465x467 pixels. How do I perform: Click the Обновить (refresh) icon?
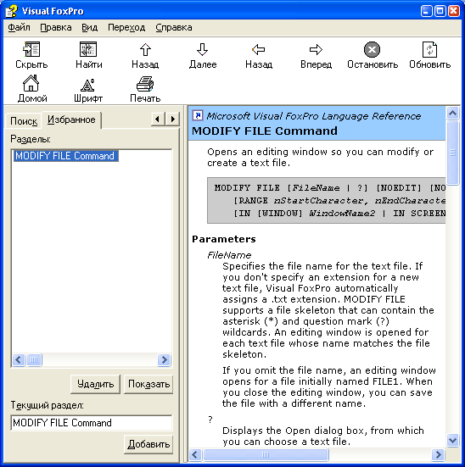[429, 49]
